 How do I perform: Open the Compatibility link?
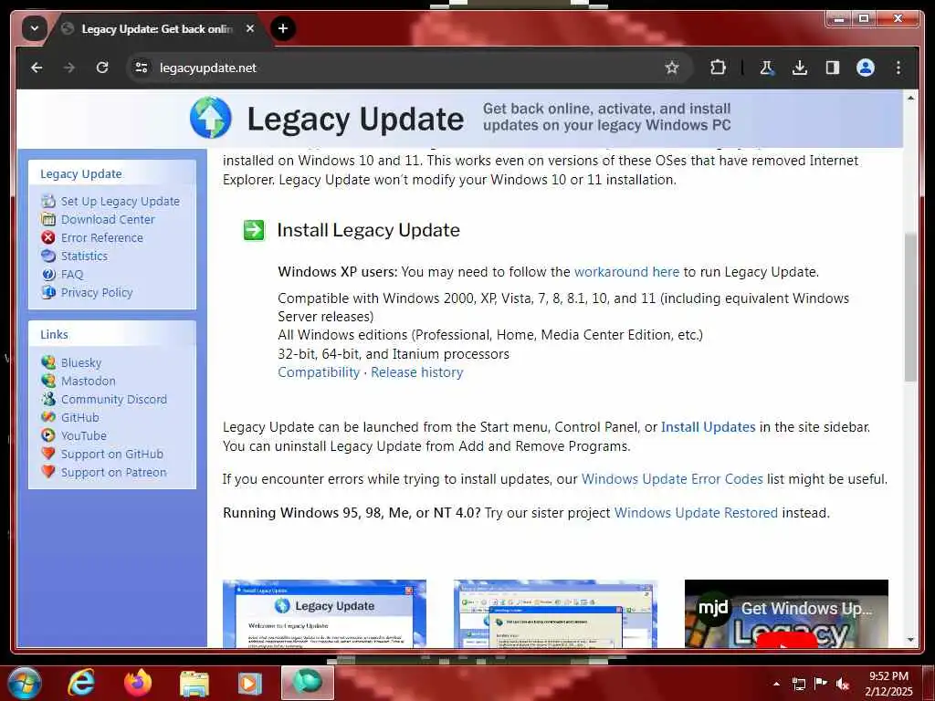pyautogui.click(x=319, y=372)
